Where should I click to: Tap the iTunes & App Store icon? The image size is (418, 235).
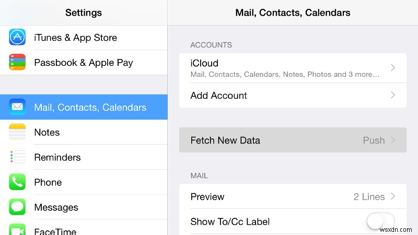pyautogui.click(x=17, y=38)
